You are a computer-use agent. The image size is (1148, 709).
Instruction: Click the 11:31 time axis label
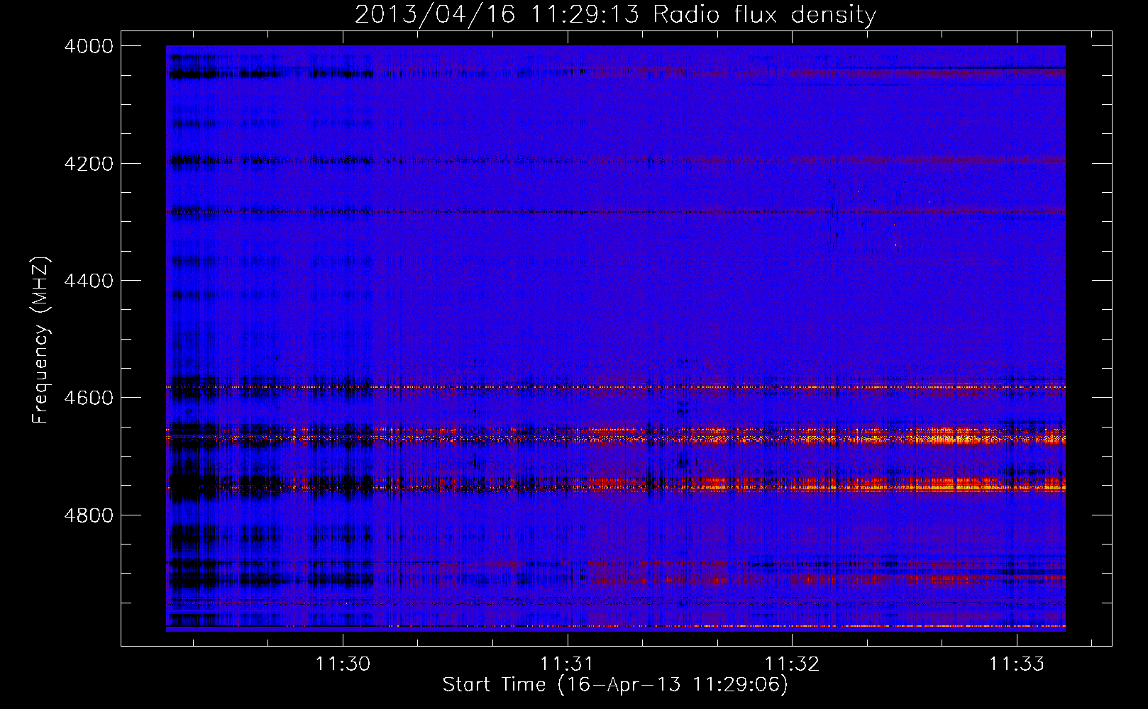568,664
